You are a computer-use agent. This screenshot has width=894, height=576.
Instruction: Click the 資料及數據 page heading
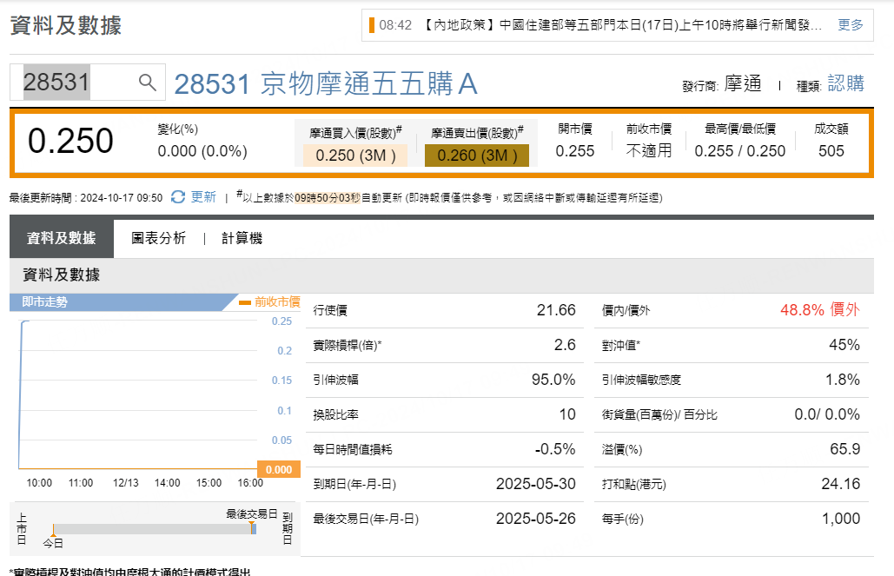pyautogui.click(x=65, y=25)
